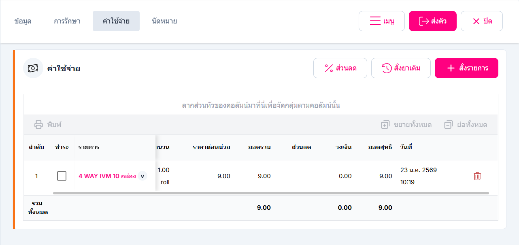Click the 4 WAY IVM 10 กล่อง link

point(107,176)
